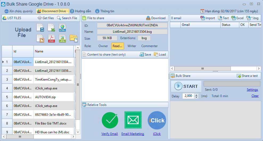263x141 pixels.
Task: Select the Writer role
Action: (x=132, y=46)
